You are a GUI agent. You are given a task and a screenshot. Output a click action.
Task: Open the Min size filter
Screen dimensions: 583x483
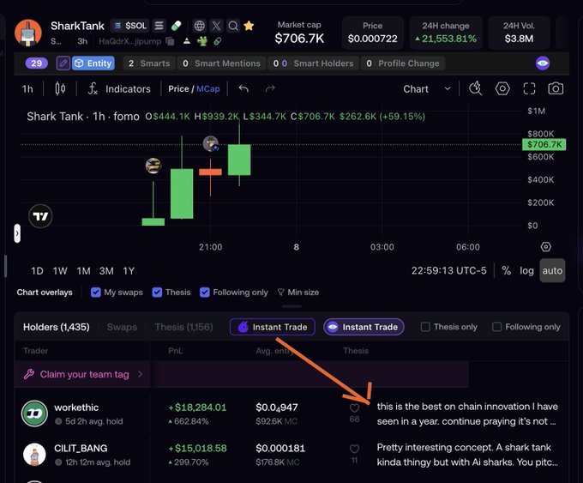coord(298,293)
